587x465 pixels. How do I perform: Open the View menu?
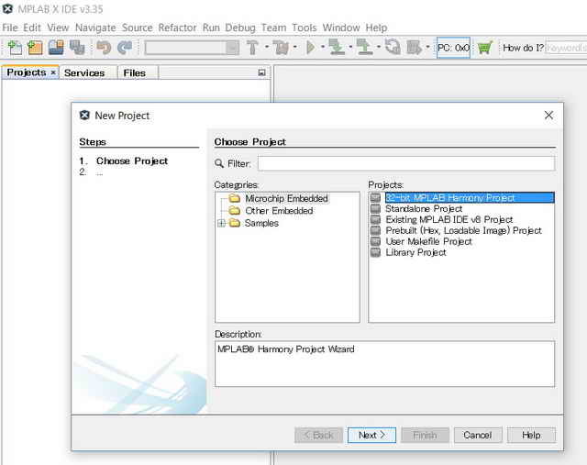[x=58, y=28]
